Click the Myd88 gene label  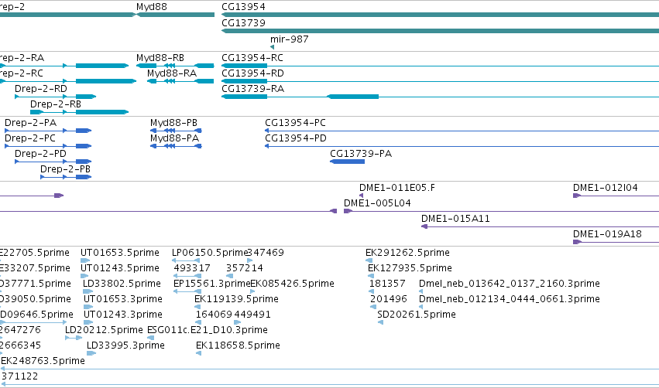pyautogui.click(x=151, y=7)
